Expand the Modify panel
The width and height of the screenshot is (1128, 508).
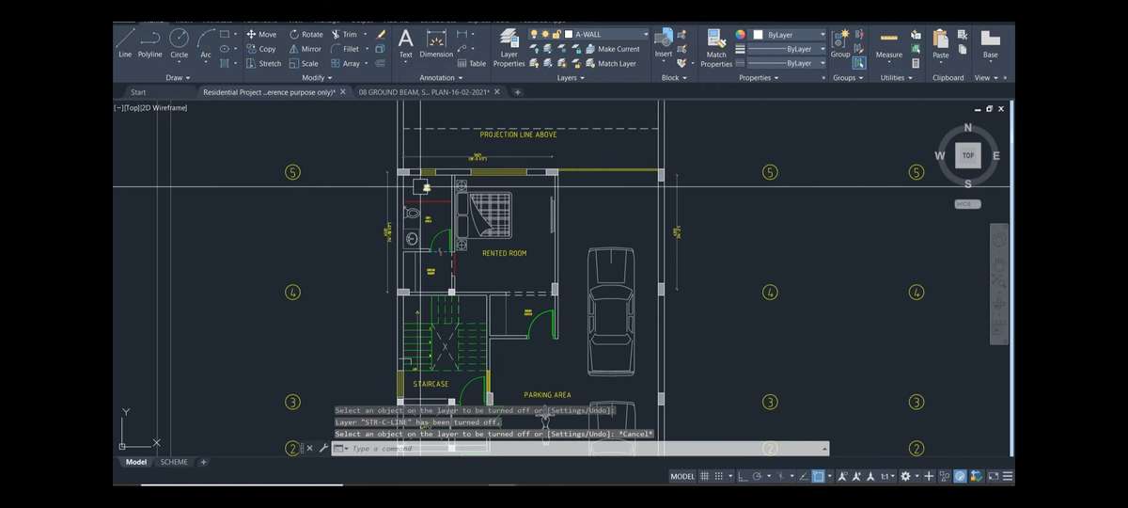316,78
